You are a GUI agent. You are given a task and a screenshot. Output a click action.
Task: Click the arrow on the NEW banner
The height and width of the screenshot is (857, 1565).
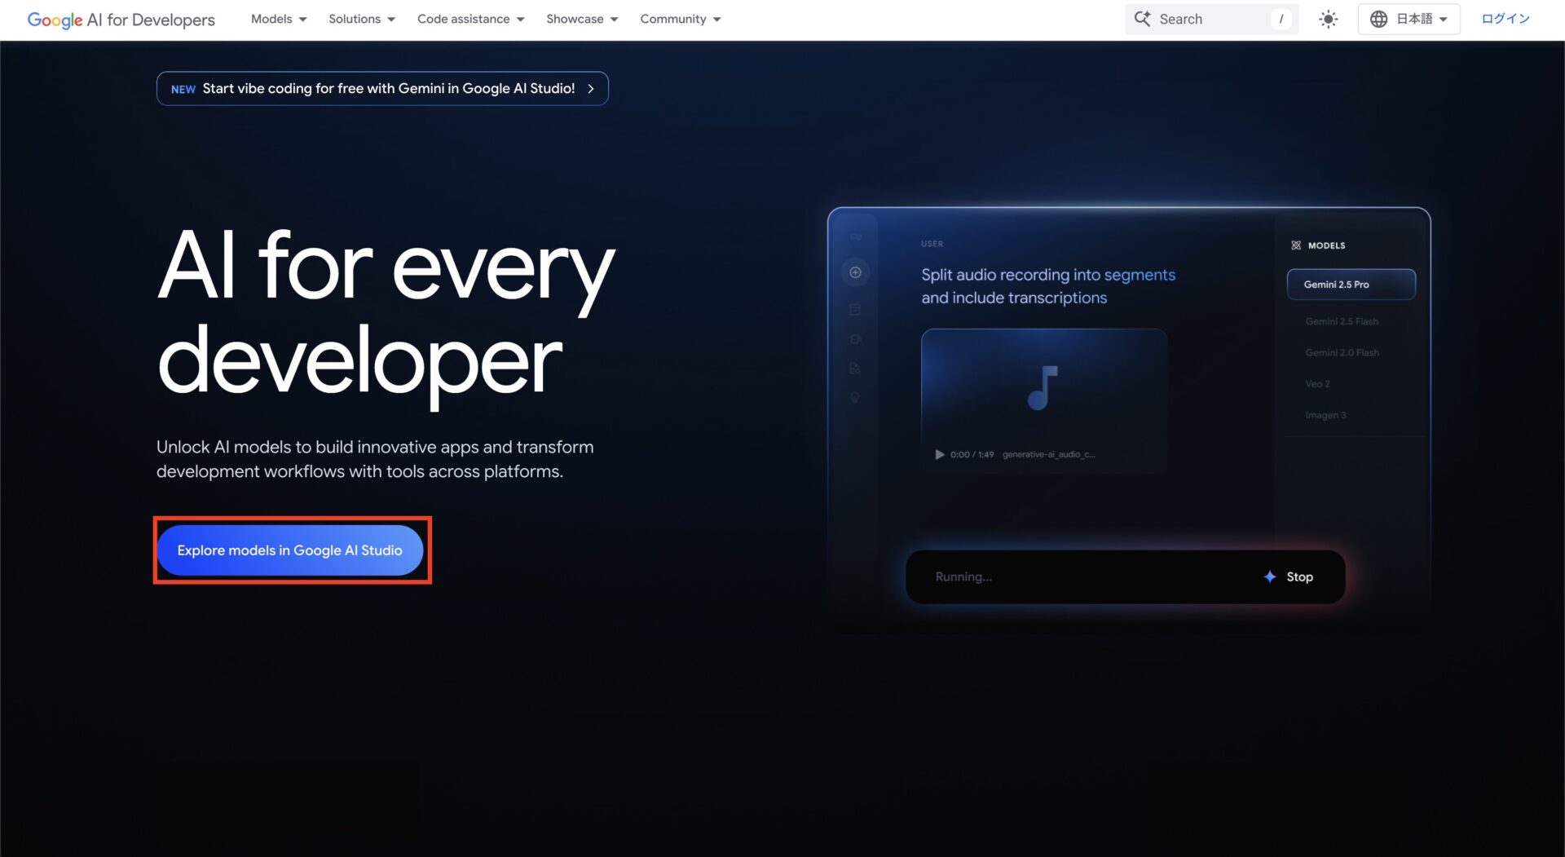tap(591, 89)
